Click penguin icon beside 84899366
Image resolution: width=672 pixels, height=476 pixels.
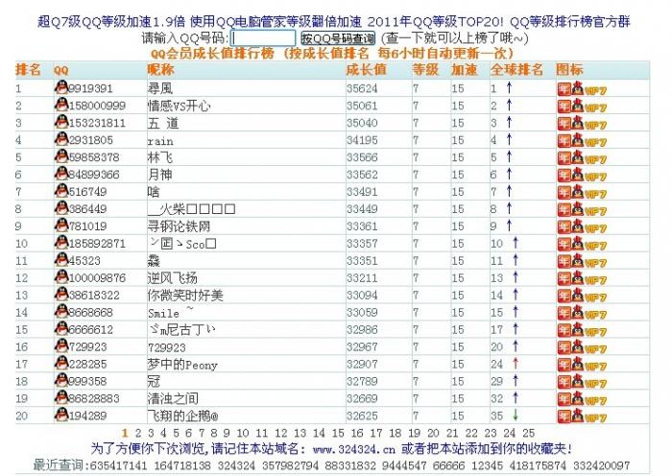61,173
